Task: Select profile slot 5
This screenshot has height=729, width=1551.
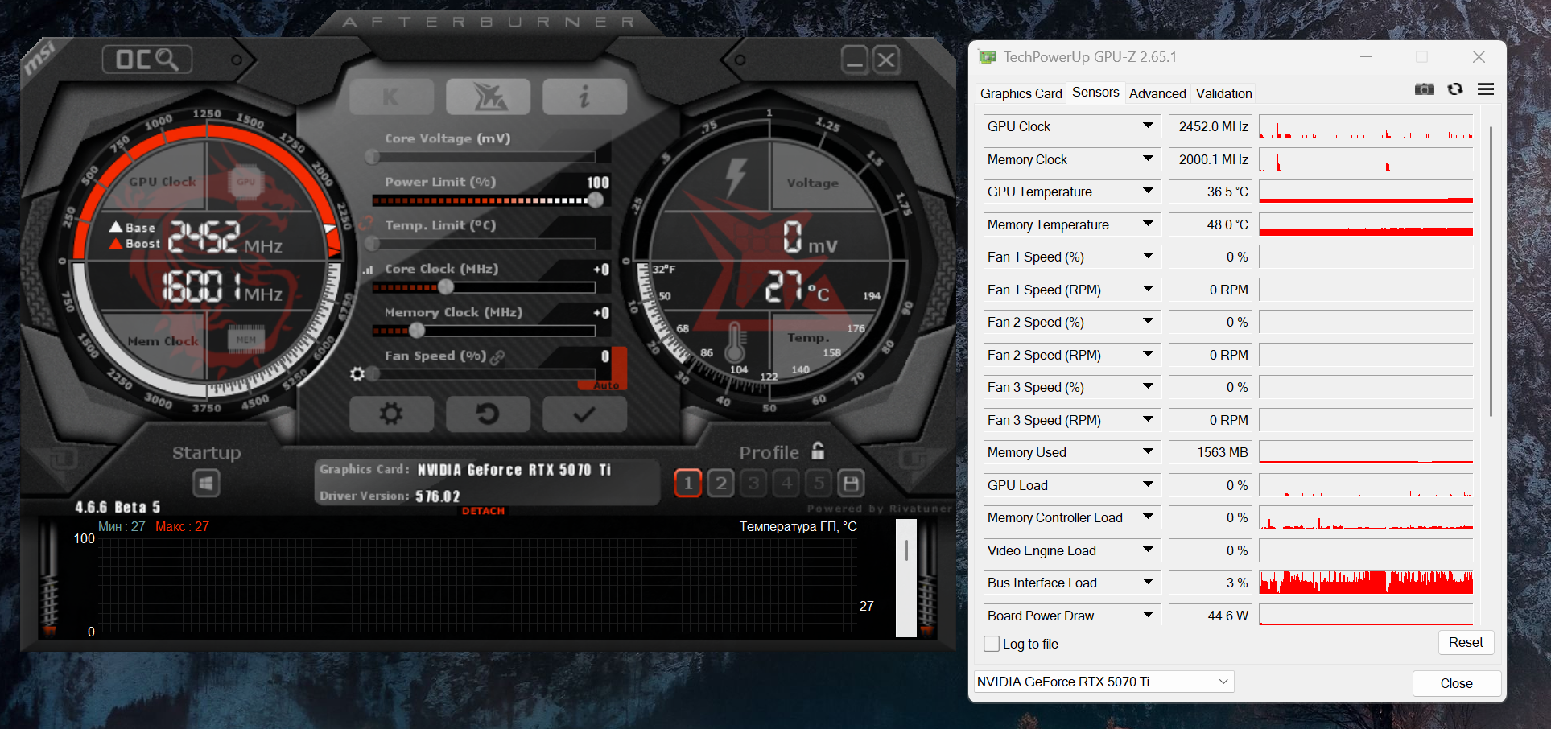Action: pyautogui.click(x=819, y=483)
